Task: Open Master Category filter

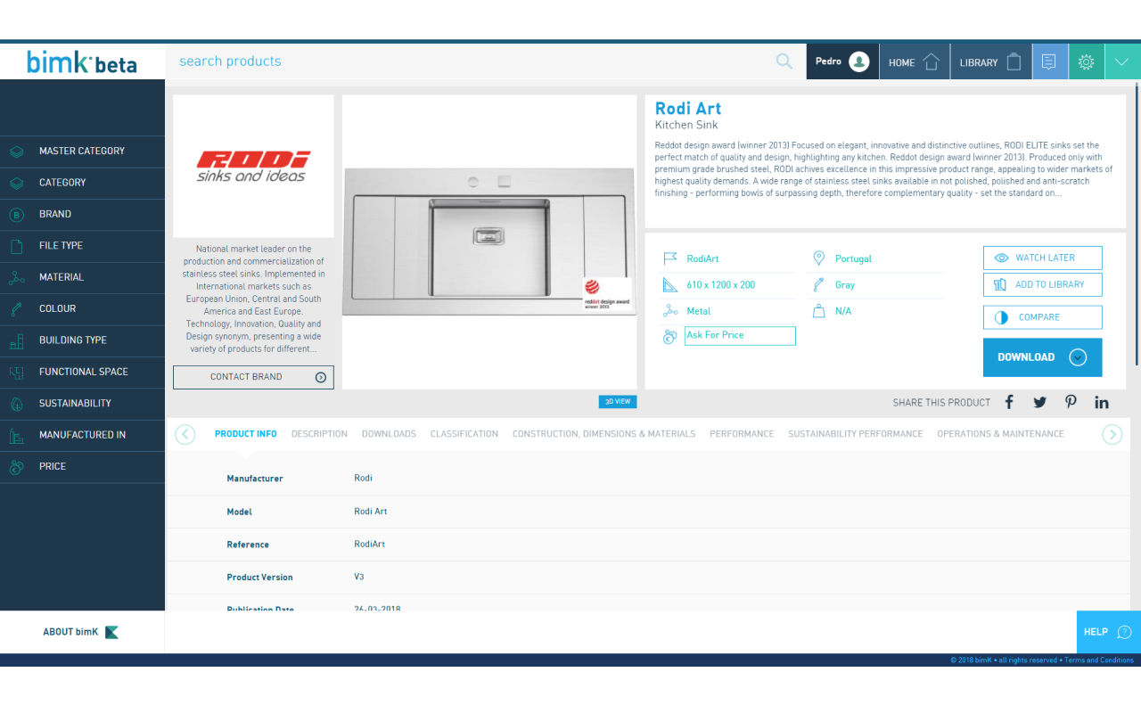Action: pos(82,152)
